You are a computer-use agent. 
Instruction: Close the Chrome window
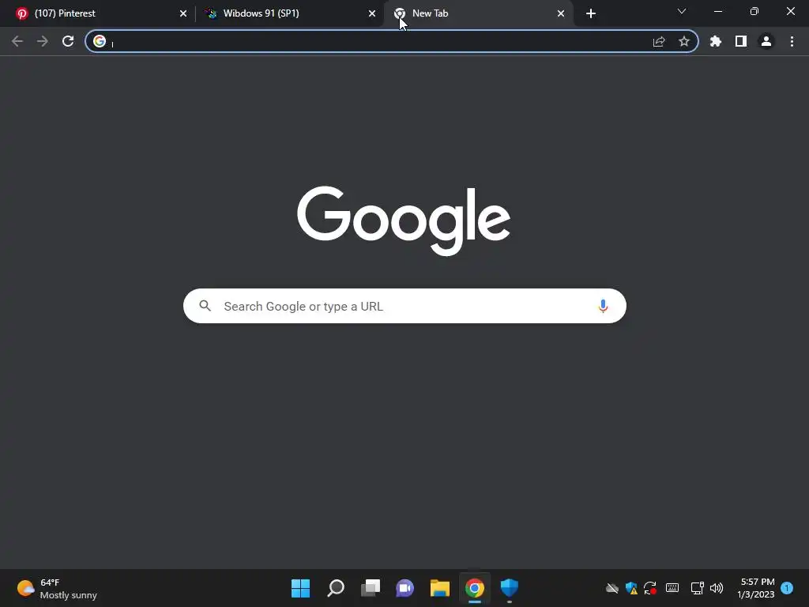click(x=790, y=11)
